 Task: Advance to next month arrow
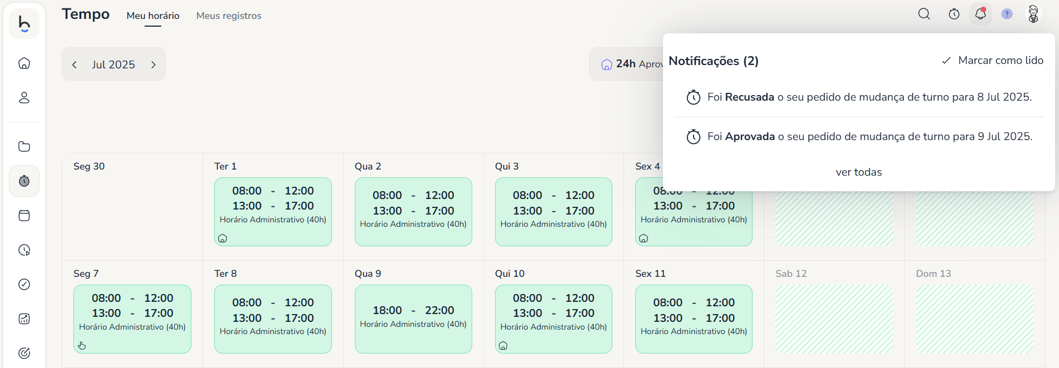(154, 64)
